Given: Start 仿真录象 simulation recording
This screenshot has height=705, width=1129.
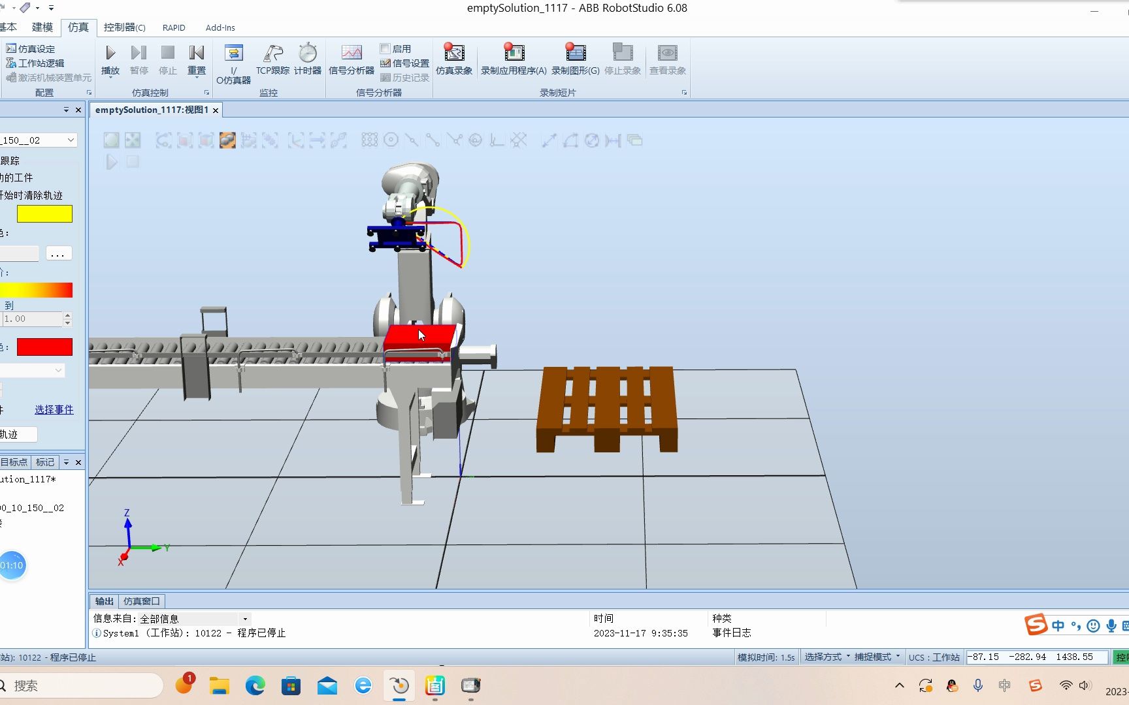Looking at the screenshot, I should click(x=454, y=59).
